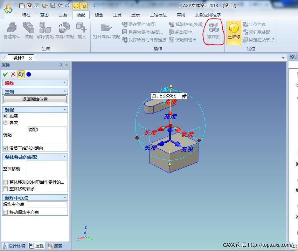
Task: Open 打开零件/装配 from ribbon
Action: 106,30
